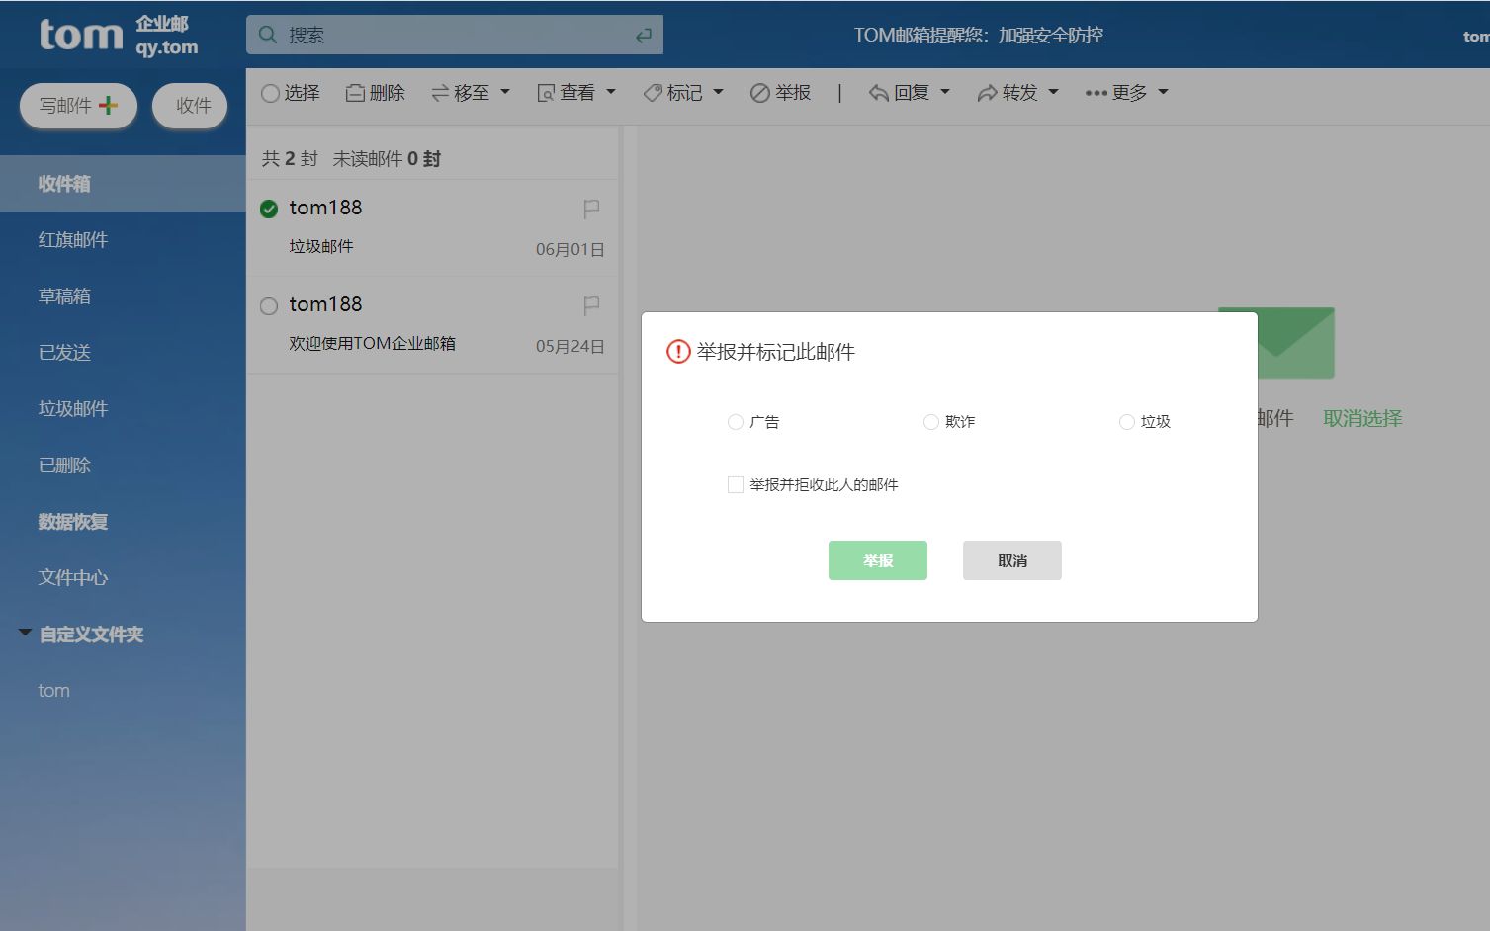Check 举报并拒收此人的邮件
The image size is (1490, 931).
click(736, 484)
